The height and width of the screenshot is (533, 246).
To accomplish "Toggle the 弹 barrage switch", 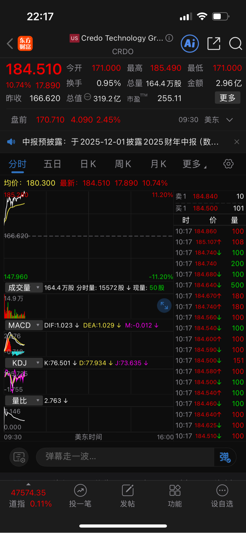I will 225,457.
